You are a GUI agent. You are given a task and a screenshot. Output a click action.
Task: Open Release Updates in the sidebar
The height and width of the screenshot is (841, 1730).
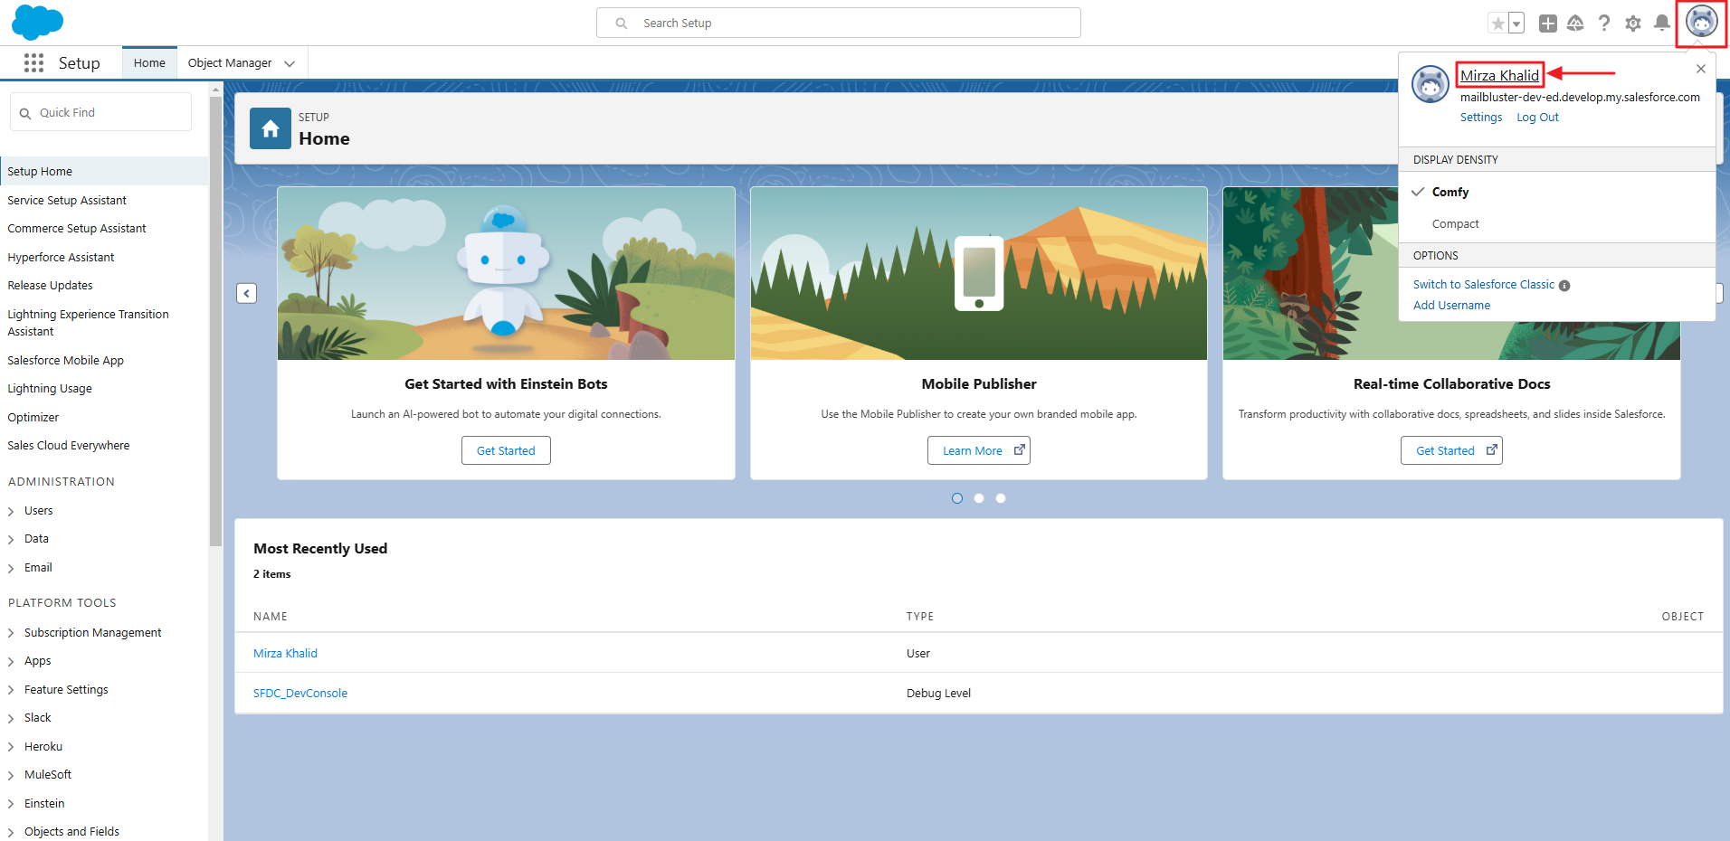[50, 286]
